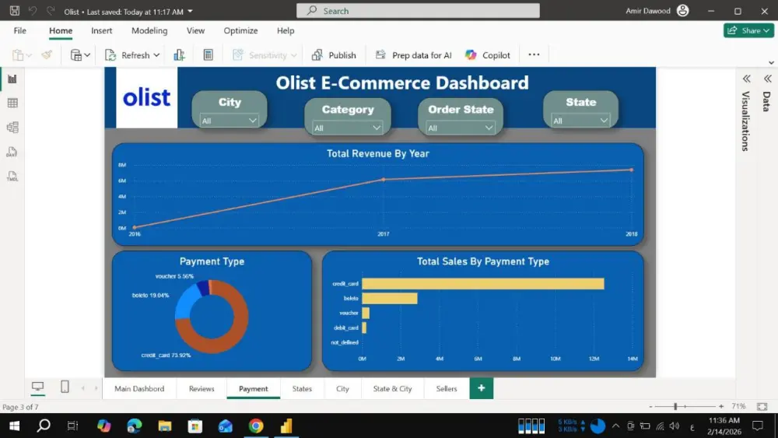Collapse the ribbon with chevron
The width and height of the screenshot is (778, 438).
pyautogui.click(x=771, y=62)
